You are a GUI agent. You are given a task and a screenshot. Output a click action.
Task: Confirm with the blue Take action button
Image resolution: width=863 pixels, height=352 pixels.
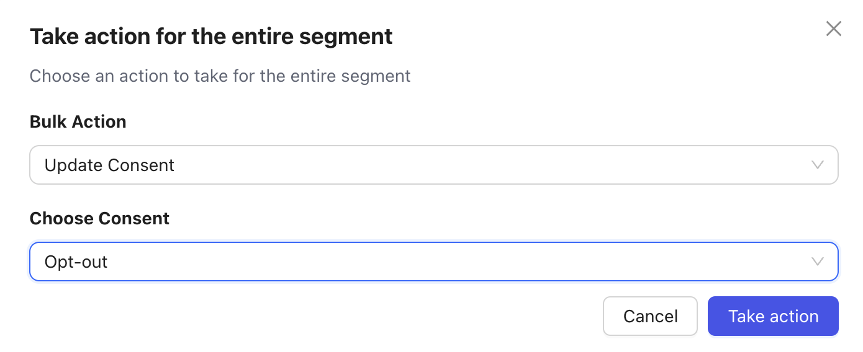(773, 316)
